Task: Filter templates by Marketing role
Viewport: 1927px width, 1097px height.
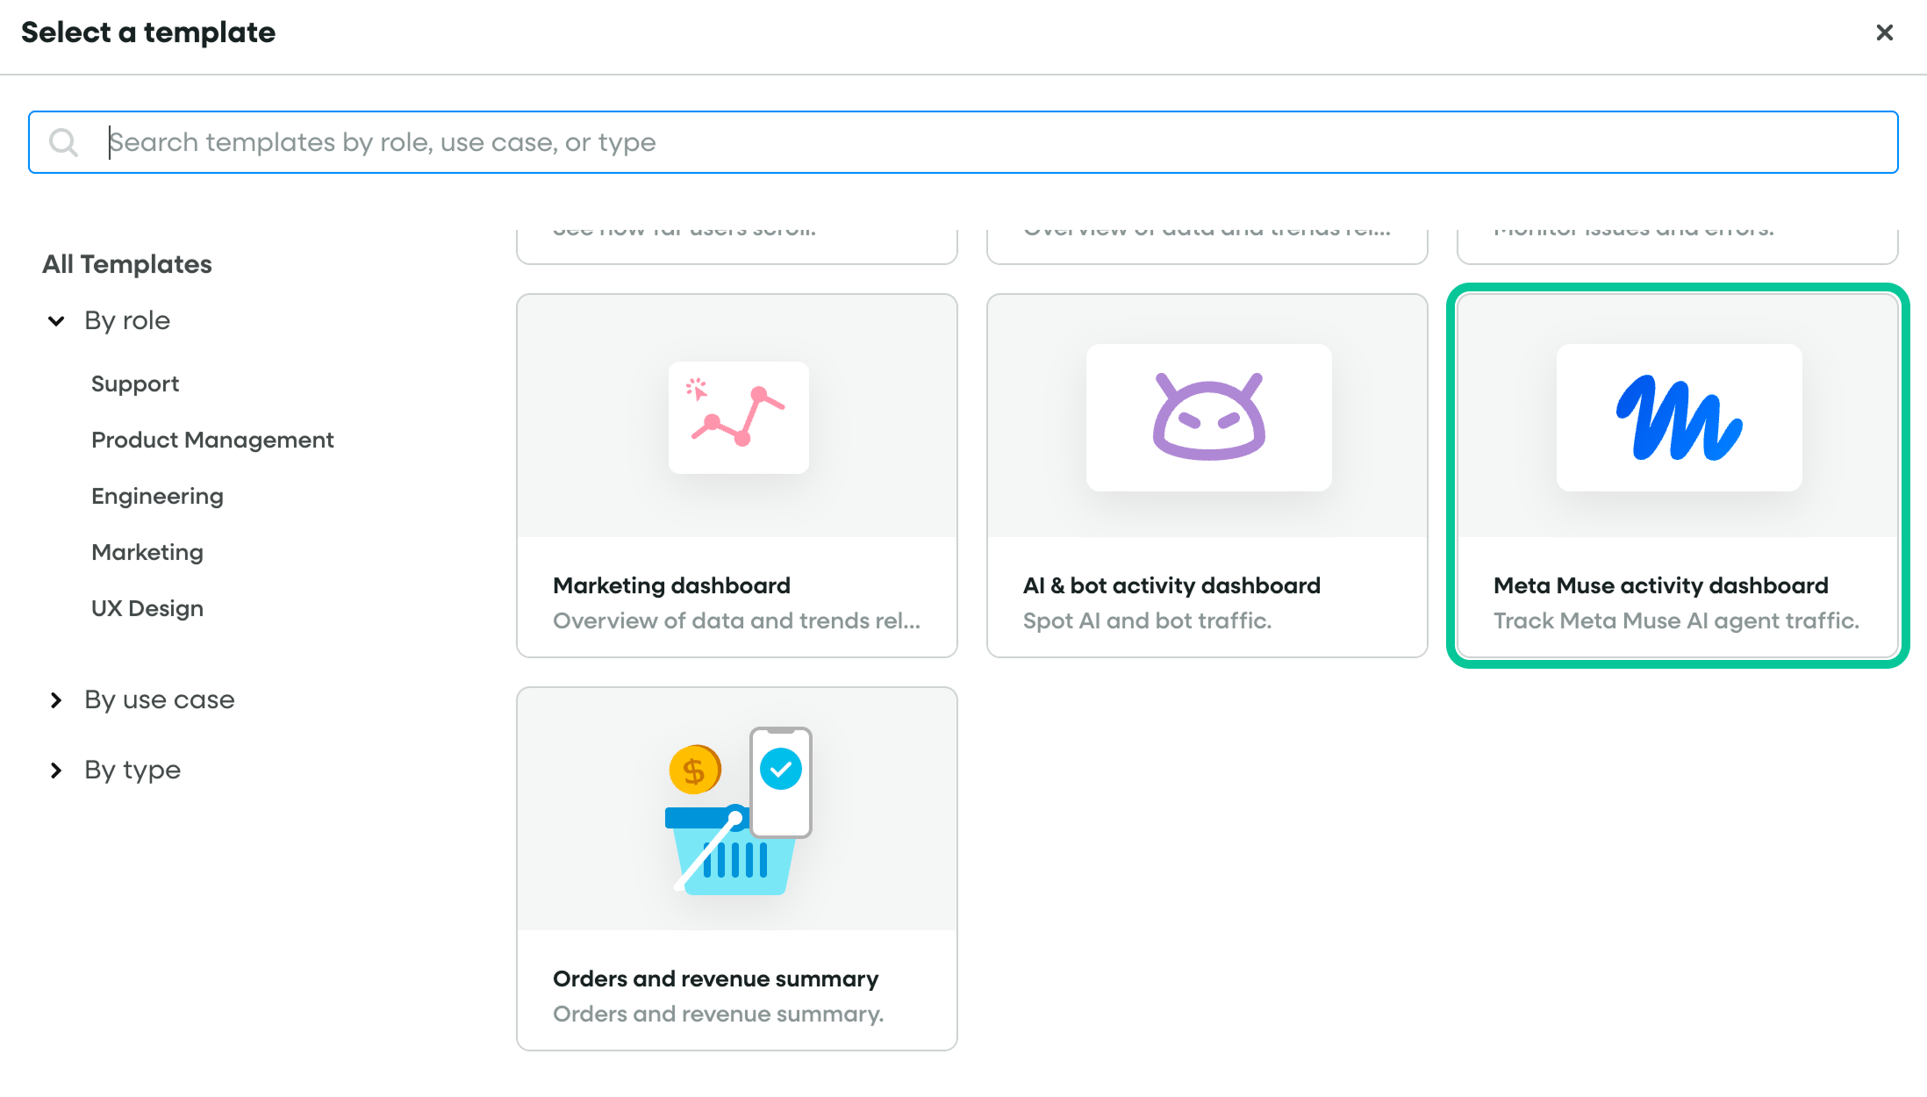Action: pos(147,553)
